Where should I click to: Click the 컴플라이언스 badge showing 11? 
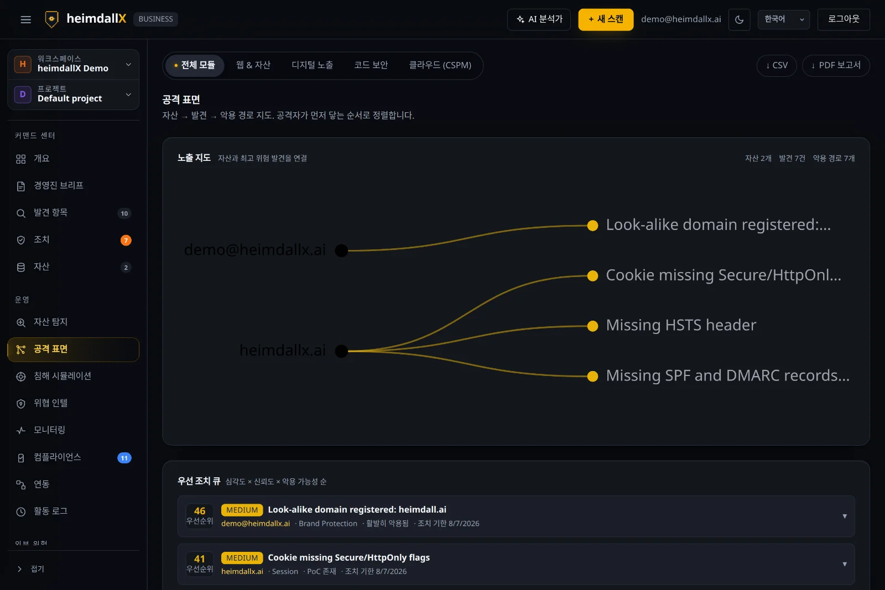coord(124,458)
